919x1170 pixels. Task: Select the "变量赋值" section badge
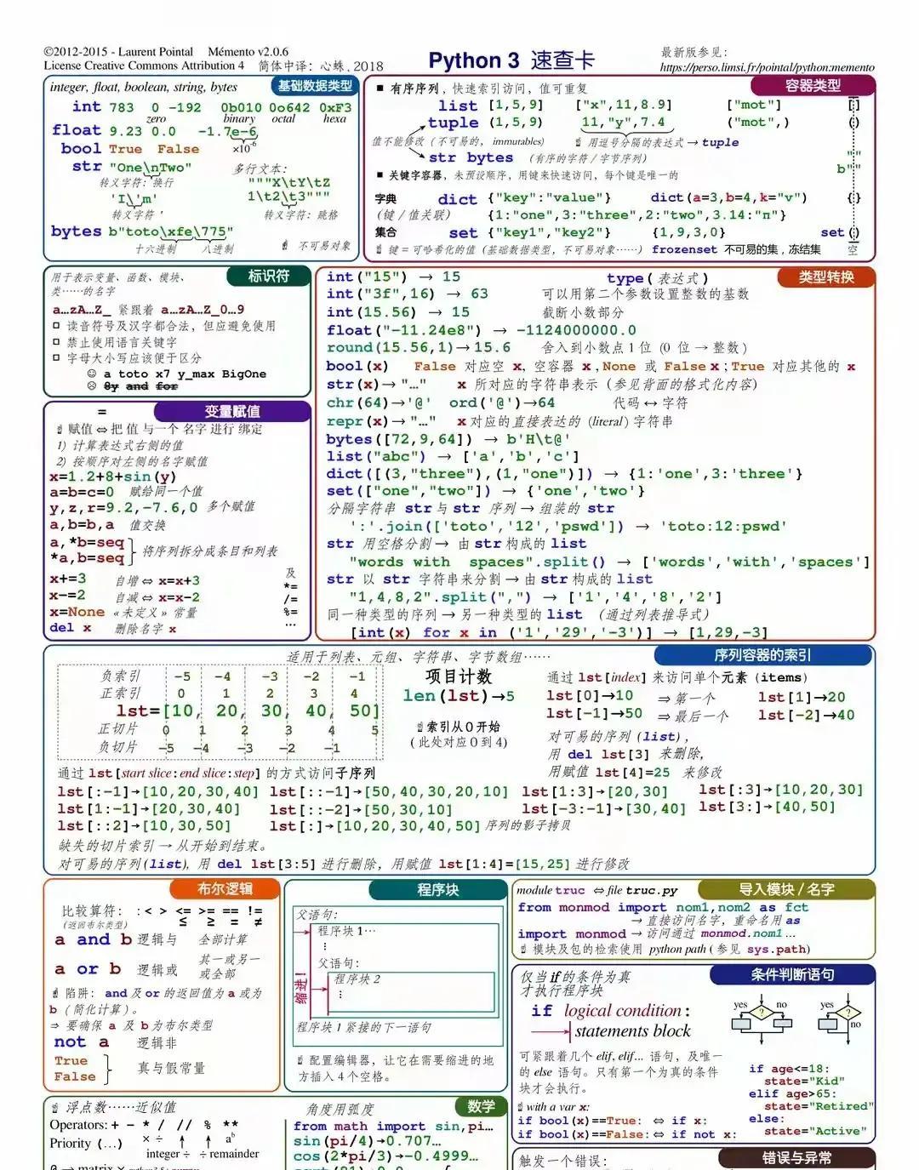231,411
